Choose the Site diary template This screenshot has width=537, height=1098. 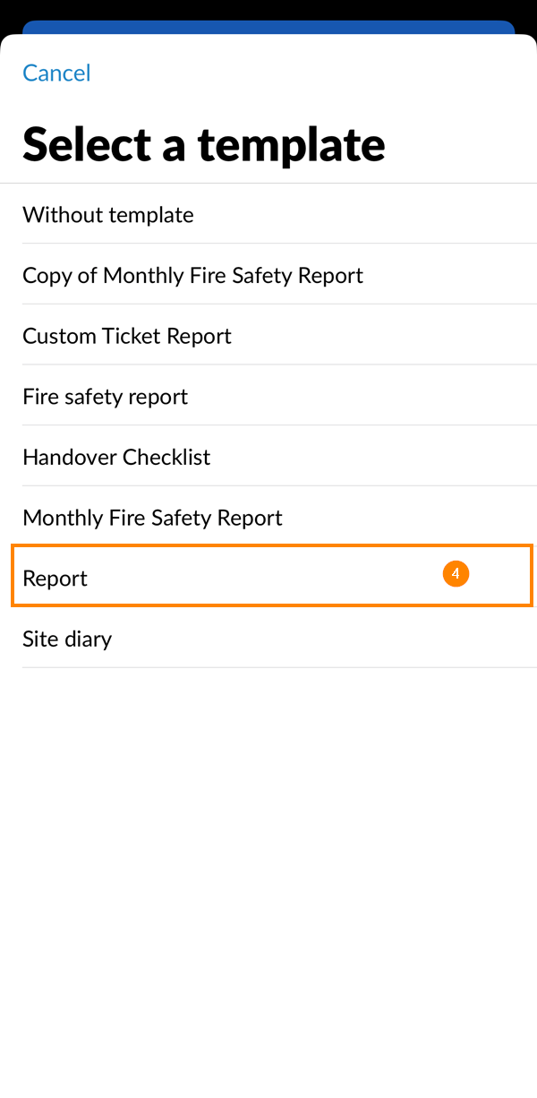click(x=67, y=639)
